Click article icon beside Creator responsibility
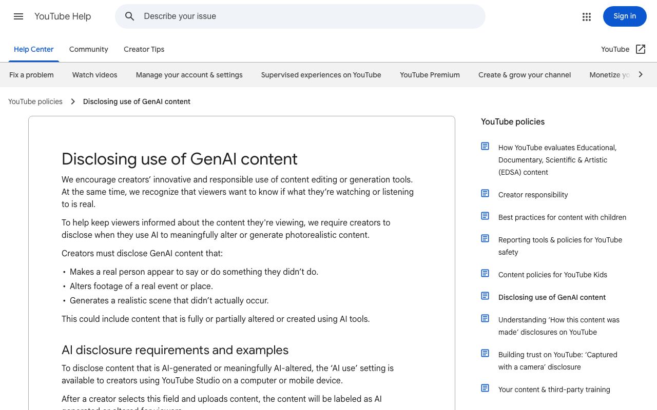Image resolution: width=657 pixels, height=410 pixels. [x=485, y=194]
